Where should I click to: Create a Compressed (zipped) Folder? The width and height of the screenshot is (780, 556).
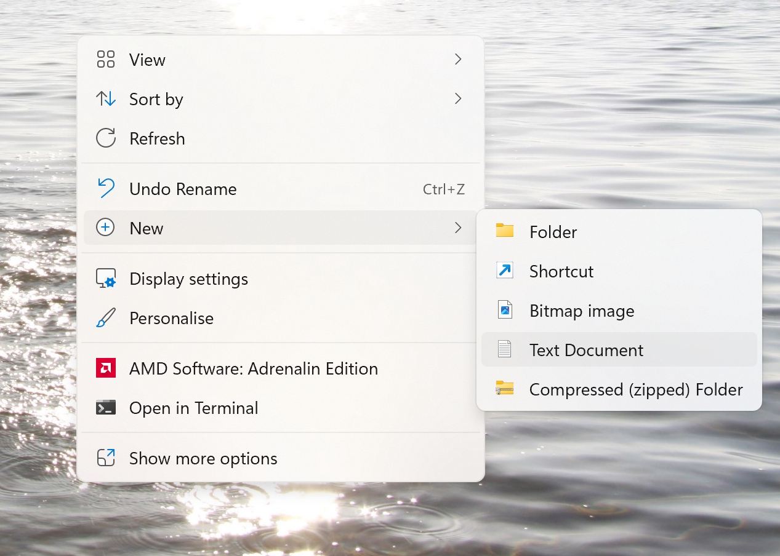(x=619, y=389)
